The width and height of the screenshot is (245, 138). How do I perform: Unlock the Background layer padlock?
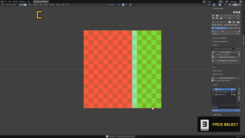point(234,95)
